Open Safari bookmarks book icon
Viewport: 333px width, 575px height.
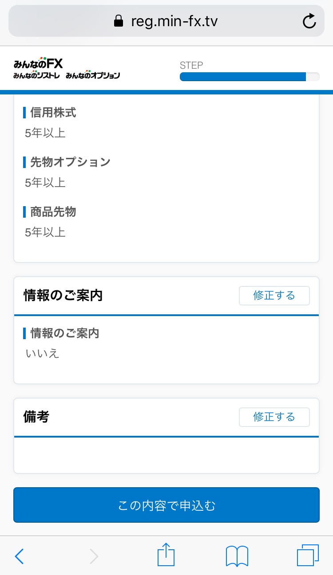(237, 556)
